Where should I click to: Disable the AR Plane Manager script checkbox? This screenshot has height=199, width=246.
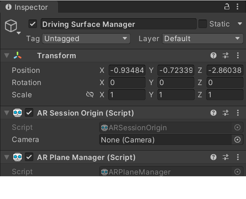pyautogui.click(x=29, y=157)
